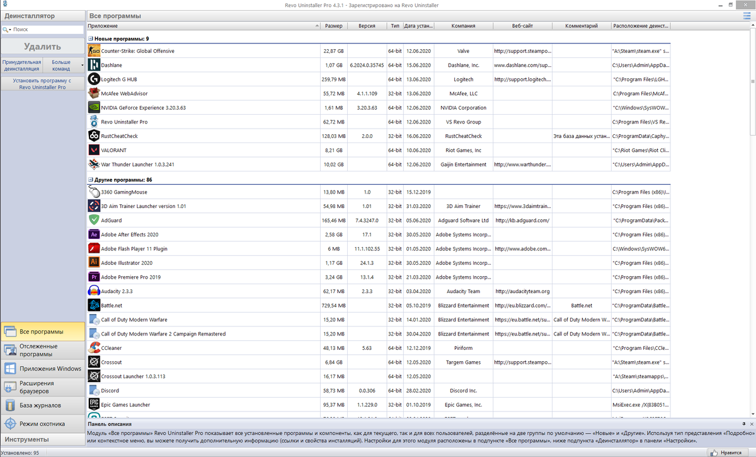This screenshot has height=457, width=756.
Task: Click the Discord icon
Action: (94, 391)
